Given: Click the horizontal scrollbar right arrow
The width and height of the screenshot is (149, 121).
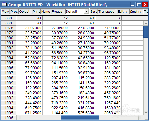Looking at the screenshot, I should pyautogui.click(x=141, y=118).
